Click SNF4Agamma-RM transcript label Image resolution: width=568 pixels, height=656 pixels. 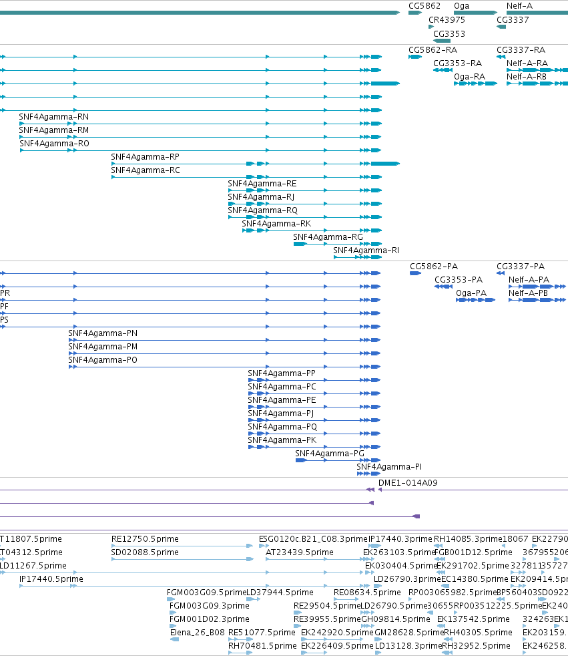coord(53,130)
